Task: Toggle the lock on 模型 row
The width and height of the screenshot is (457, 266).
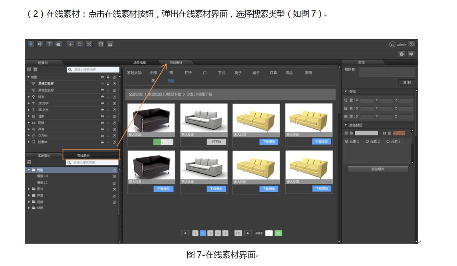Action: tap(108, 77)
